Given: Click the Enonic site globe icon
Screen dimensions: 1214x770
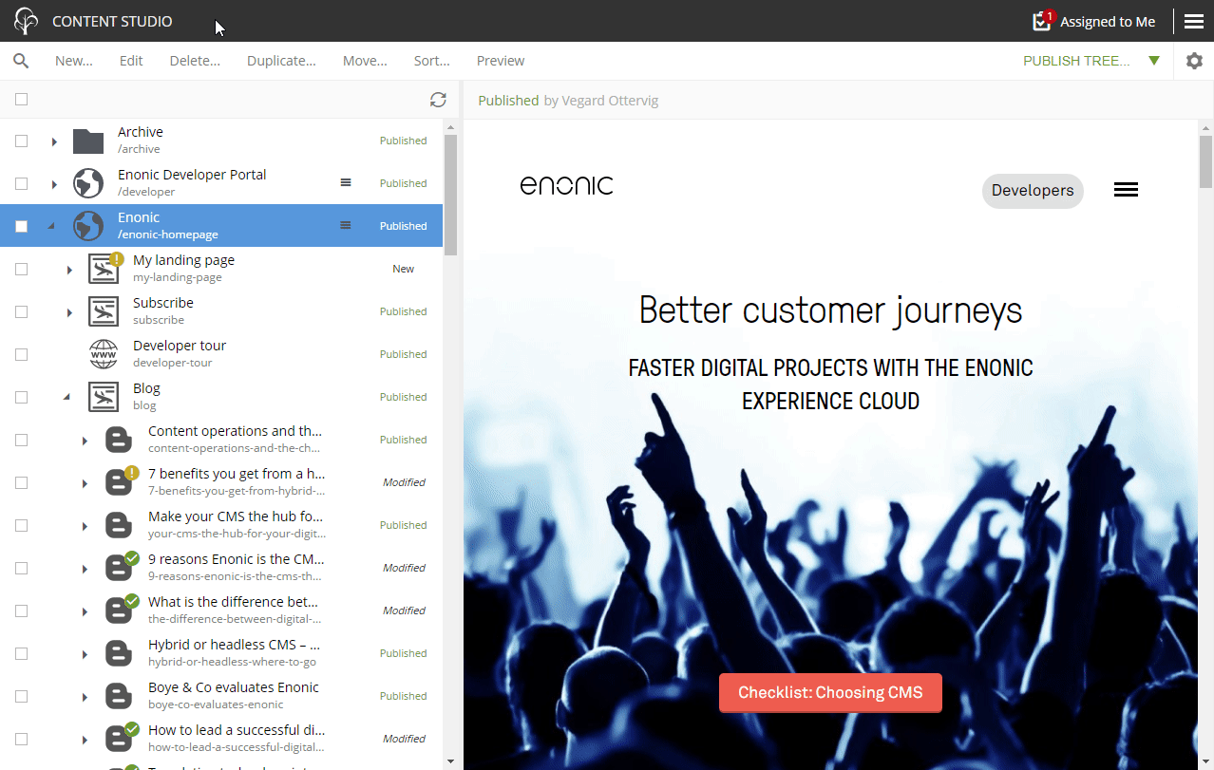Looking at the screenshot, I should tap(88, 226).
